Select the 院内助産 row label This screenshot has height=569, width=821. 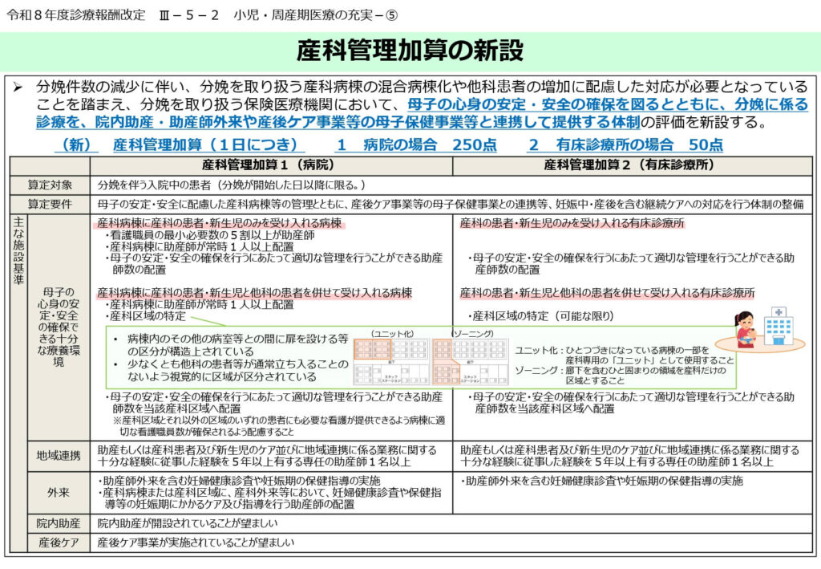coord(59,523)
